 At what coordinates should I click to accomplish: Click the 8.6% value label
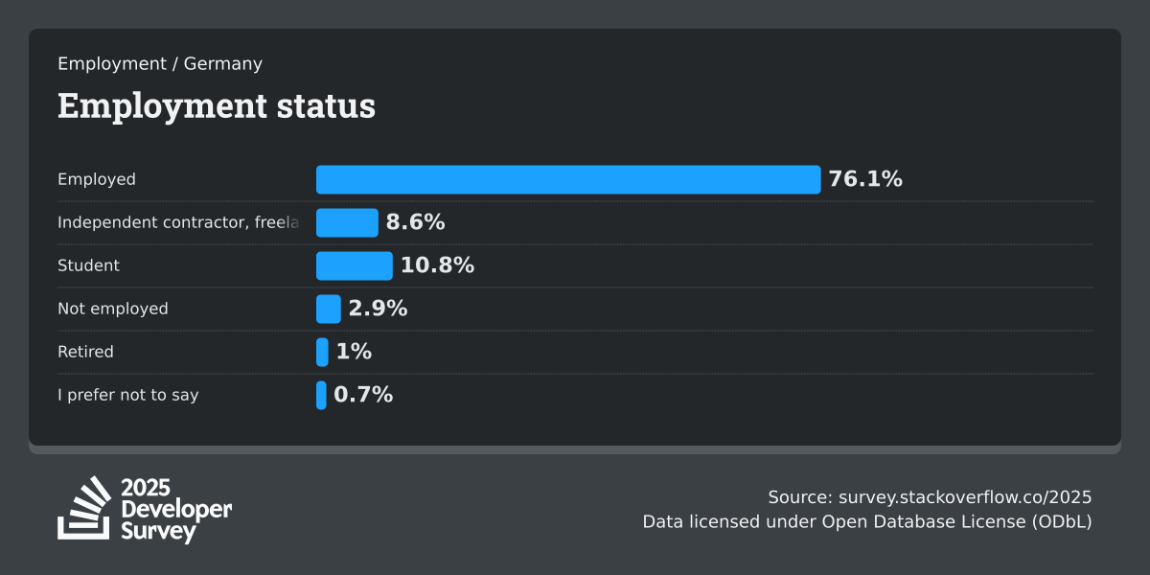[x=415, y=223]
